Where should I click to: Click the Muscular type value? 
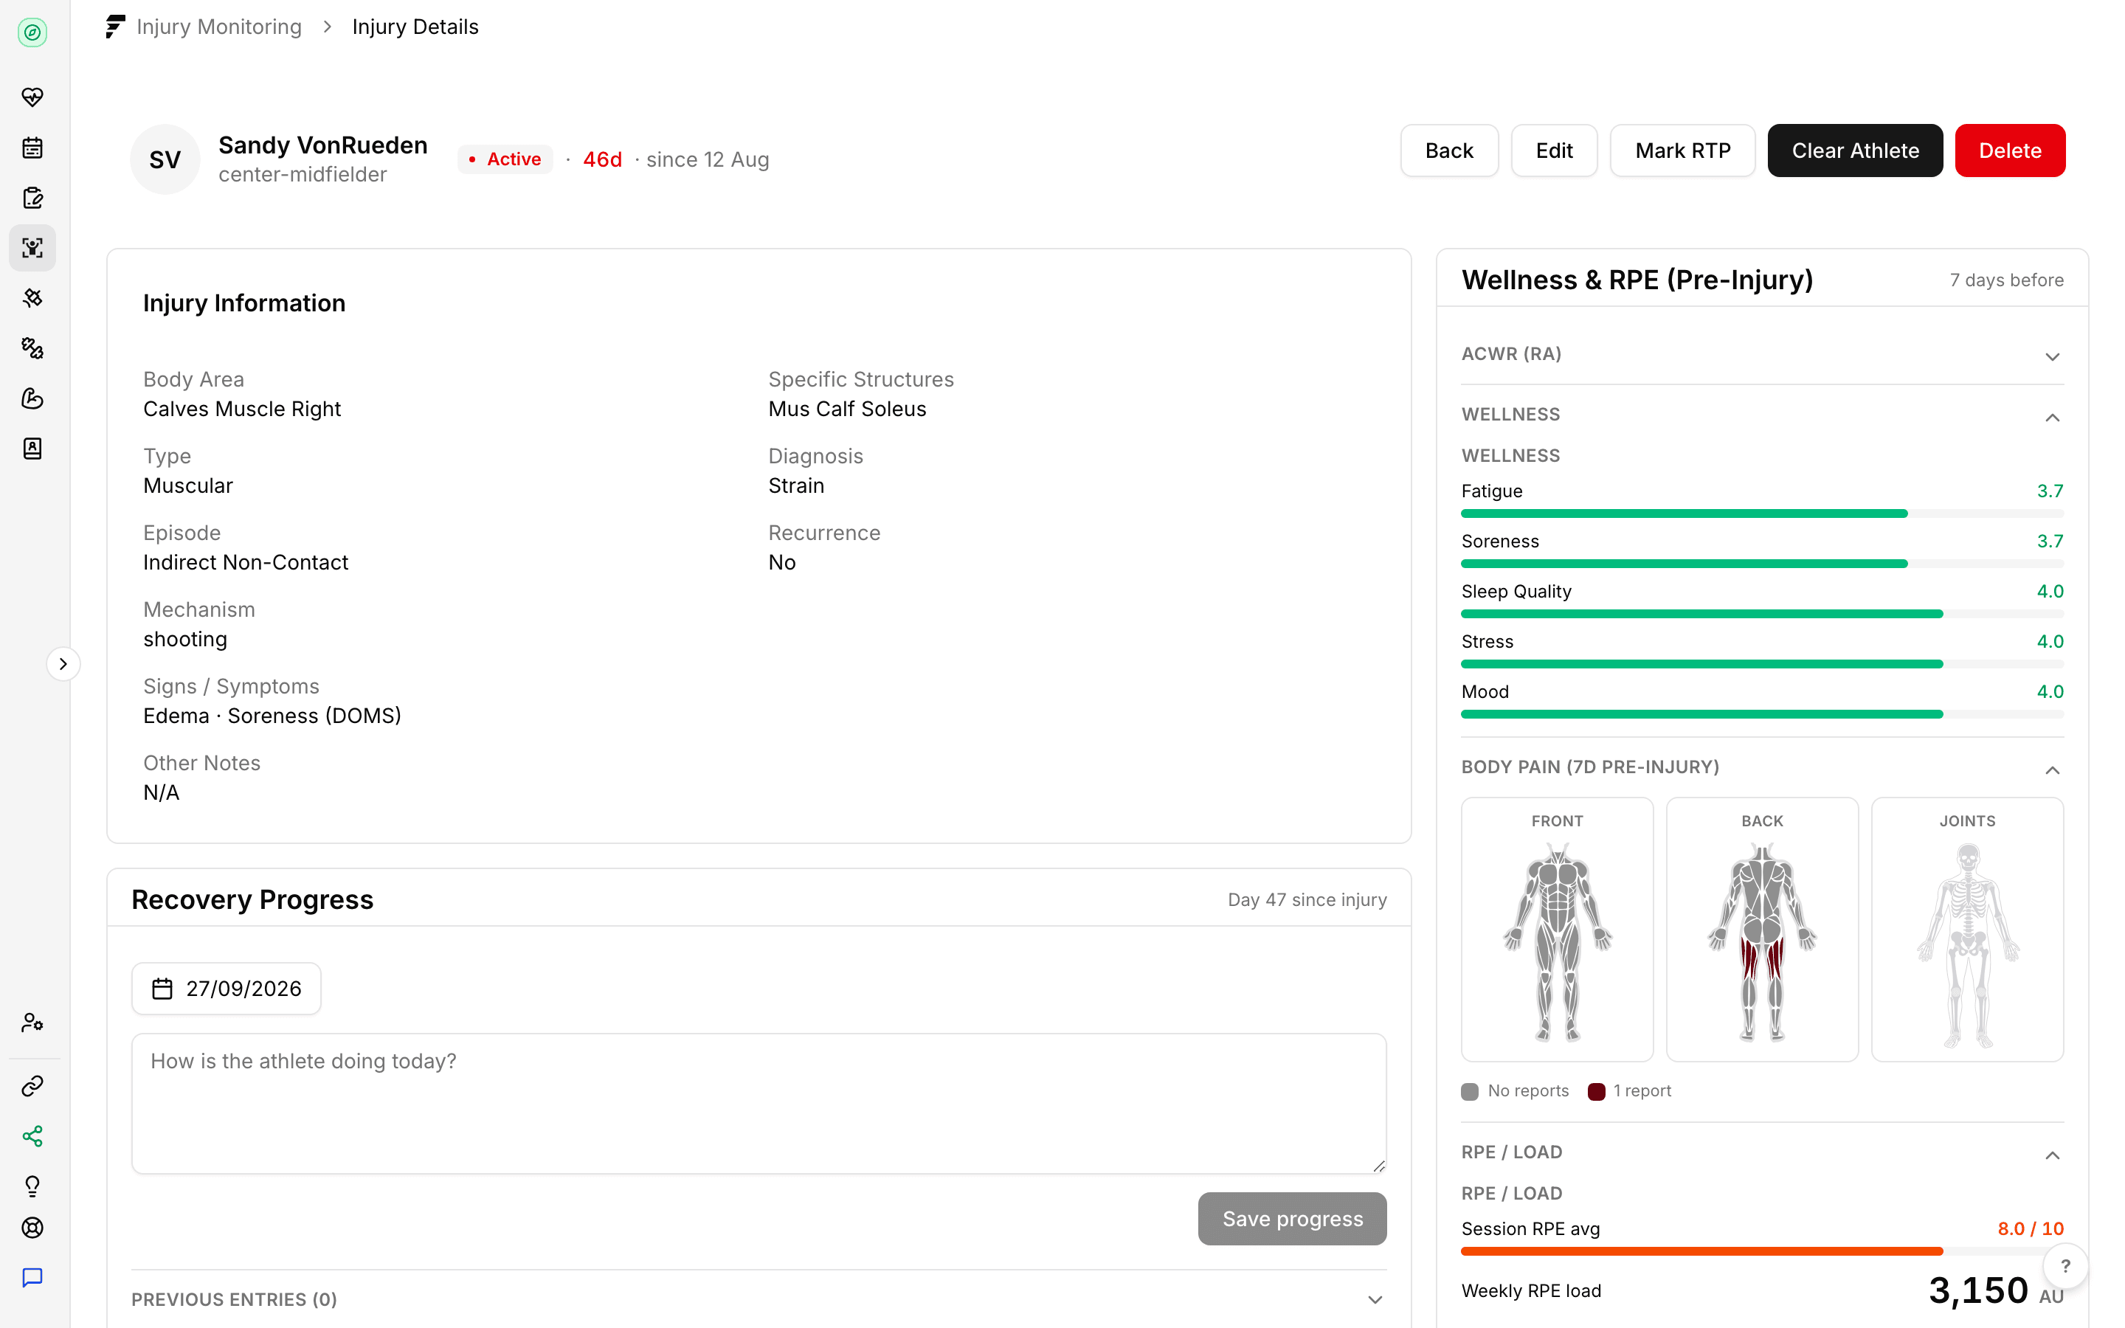pos(188,485)
